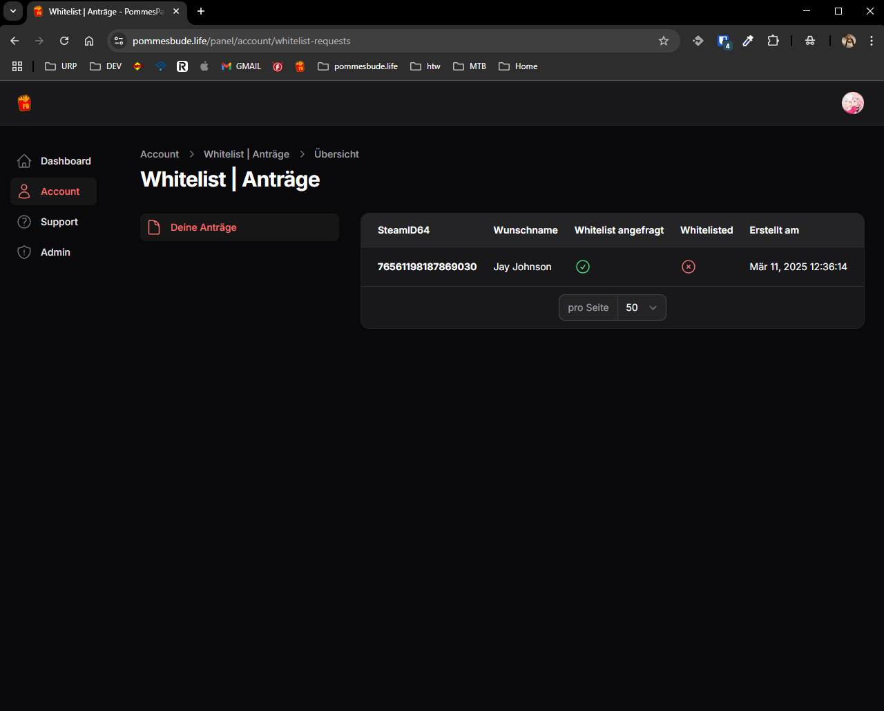This screenshot has width=884, height=711.
Task: Click the red Whitelisted cross icon
Action: click(688, 267)
